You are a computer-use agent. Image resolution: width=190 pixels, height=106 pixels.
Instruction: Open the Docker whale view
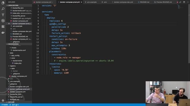click(3, 32)
